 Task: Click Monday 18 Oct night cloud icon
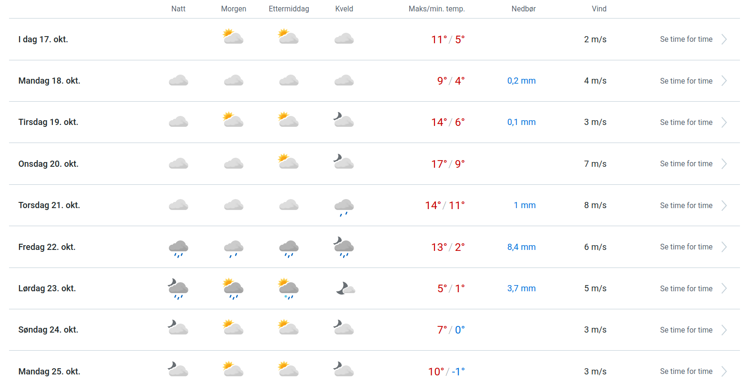tap(178, 80)
